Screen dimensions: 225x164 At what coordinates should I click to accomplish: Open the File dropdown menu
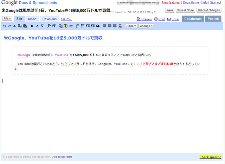7,18
